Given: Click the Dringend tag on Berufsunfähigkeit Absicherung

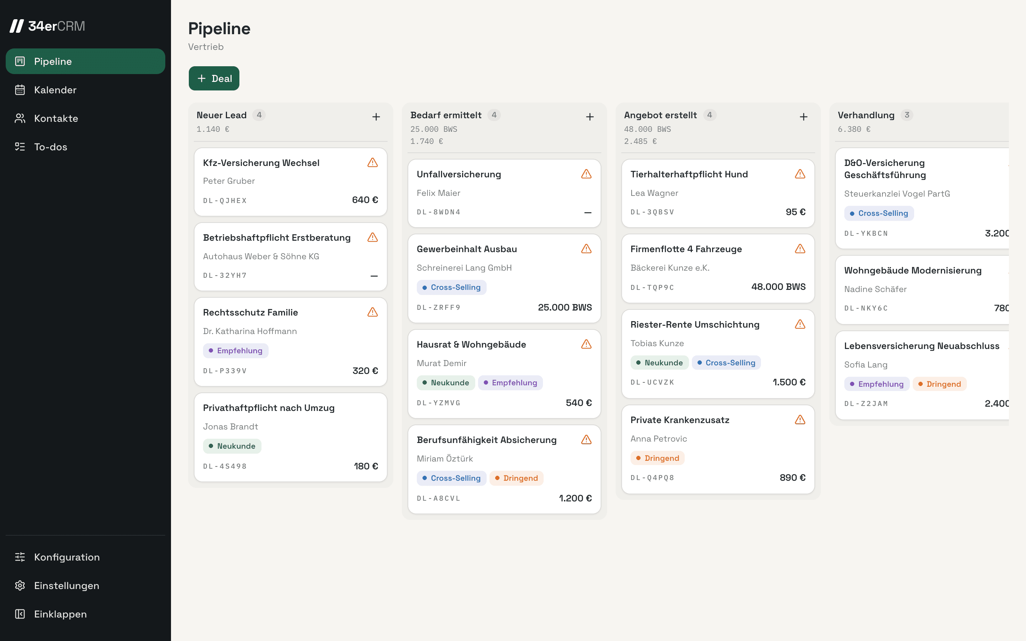Looking at the screenshot, I should (517, 478).
